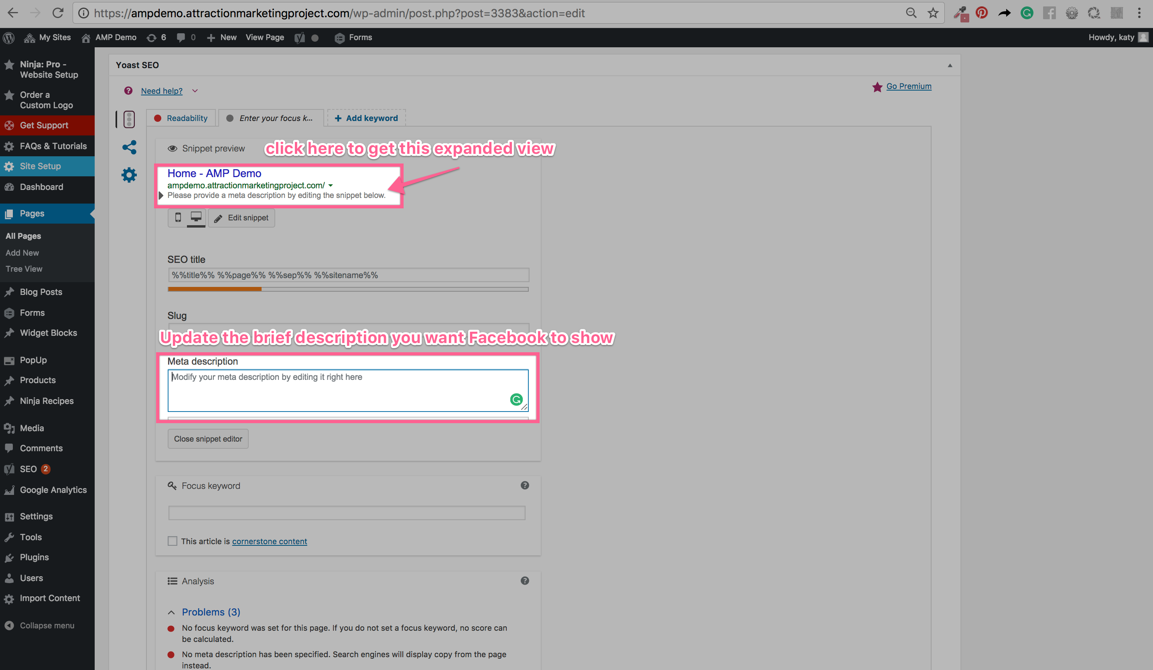
Task: Click the Close snippet editor button
Action: tap(208, 439)
